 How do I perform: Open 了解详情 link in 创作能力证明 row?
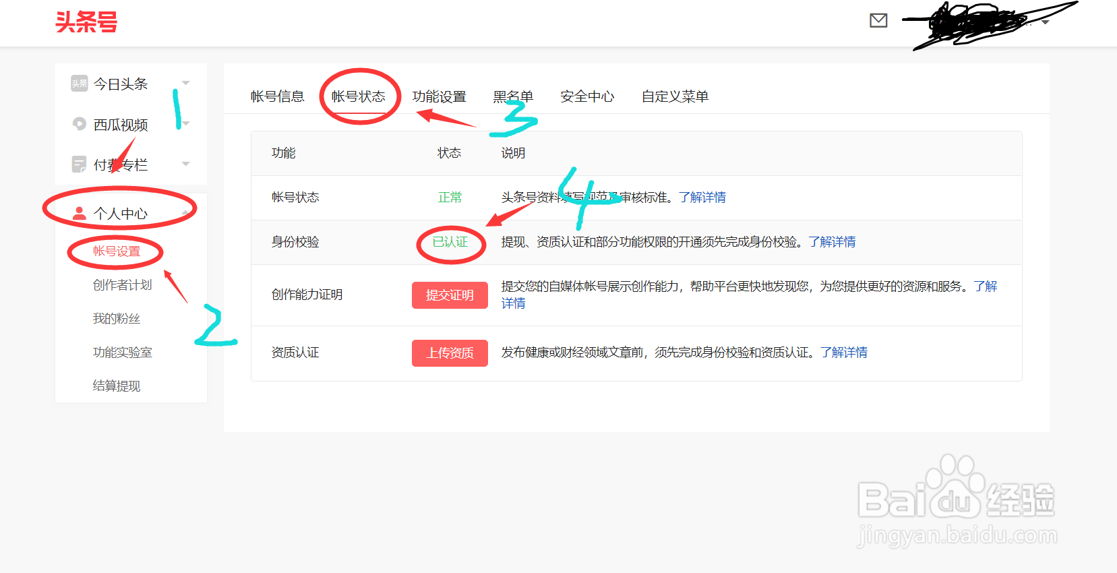tap(986, 286)
